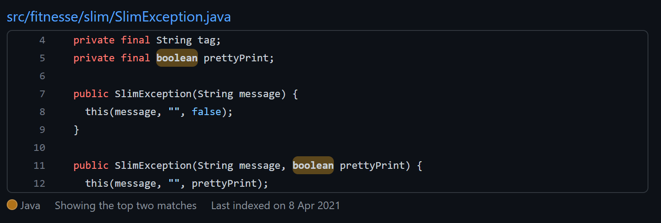
Task: Go to line number 11
Action: 39,166
